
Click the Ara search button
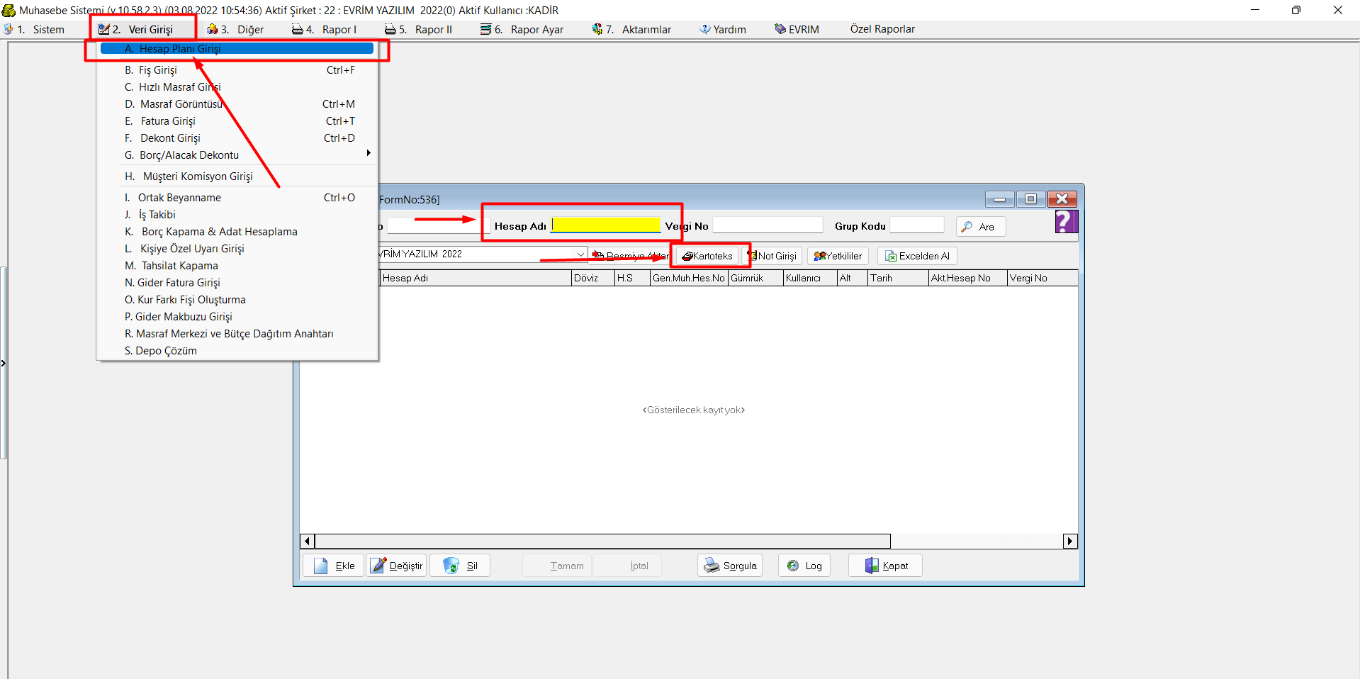point(980,227)
